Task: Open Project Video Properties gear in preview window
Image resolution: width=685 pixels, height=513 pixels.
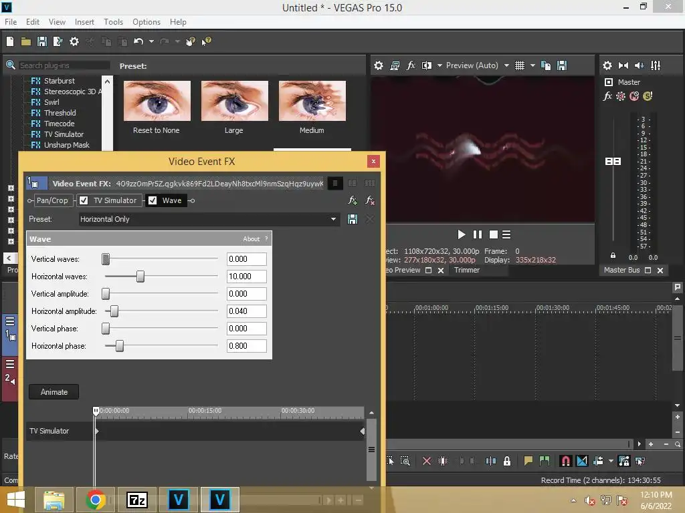Action: click(x=379, y=65)
